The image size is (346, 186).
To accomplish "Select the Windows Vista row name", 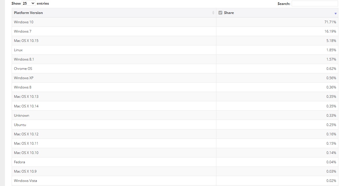I will (x=25, y=181).
